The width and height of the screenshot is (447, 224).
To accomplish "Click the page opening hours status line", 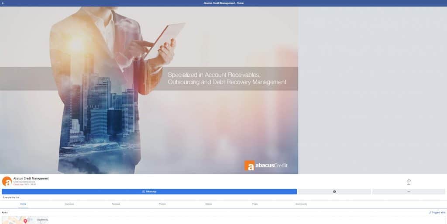I will point(24,184).
